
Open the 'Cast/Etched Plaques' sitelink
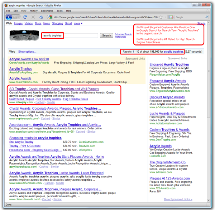pyautogui.click(x=21, y=99)
